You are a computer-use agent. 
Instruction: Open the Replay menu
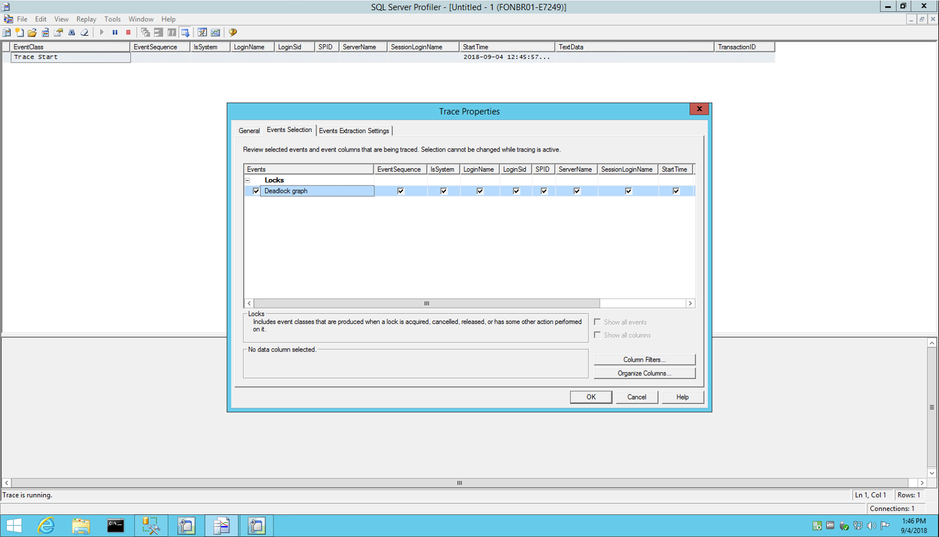86,19
